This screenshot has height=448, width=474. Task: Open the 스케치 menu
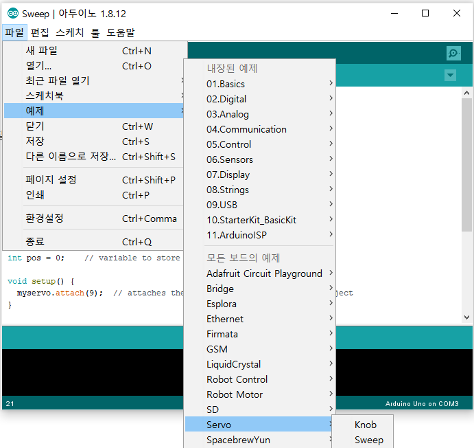point(70,32)
